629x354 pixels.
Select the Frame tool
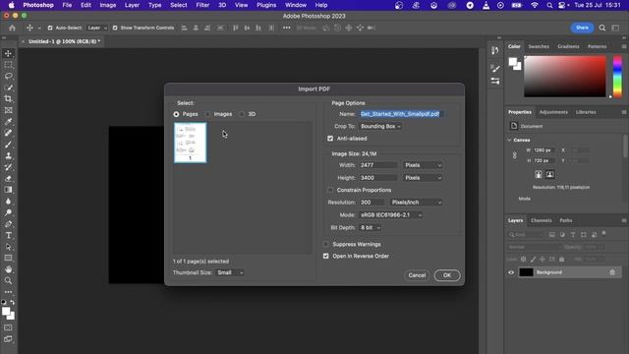pyautogui.click(x=8, y=110)
